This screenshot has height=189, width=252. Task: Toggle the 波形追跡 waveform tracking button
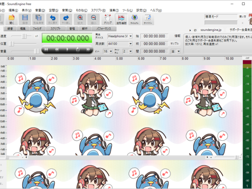(121, 19)
